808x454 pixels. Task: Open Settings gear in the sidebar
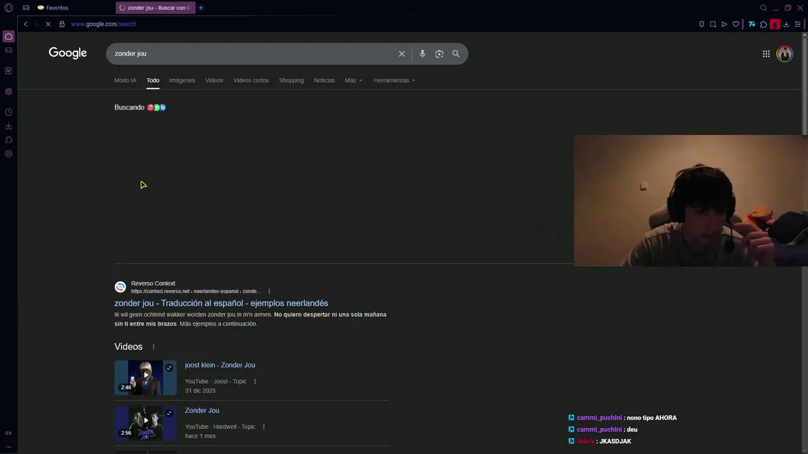[x=9, y=154]
